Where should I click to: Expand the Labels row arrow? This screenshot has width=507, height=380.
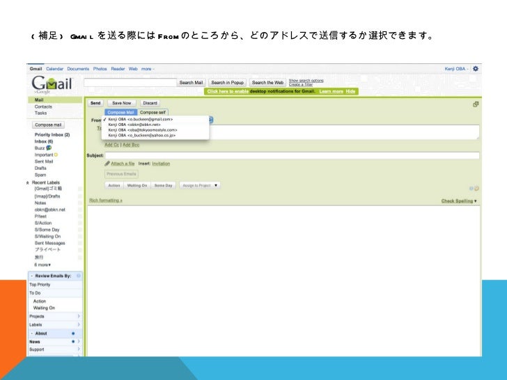(79, 325)
